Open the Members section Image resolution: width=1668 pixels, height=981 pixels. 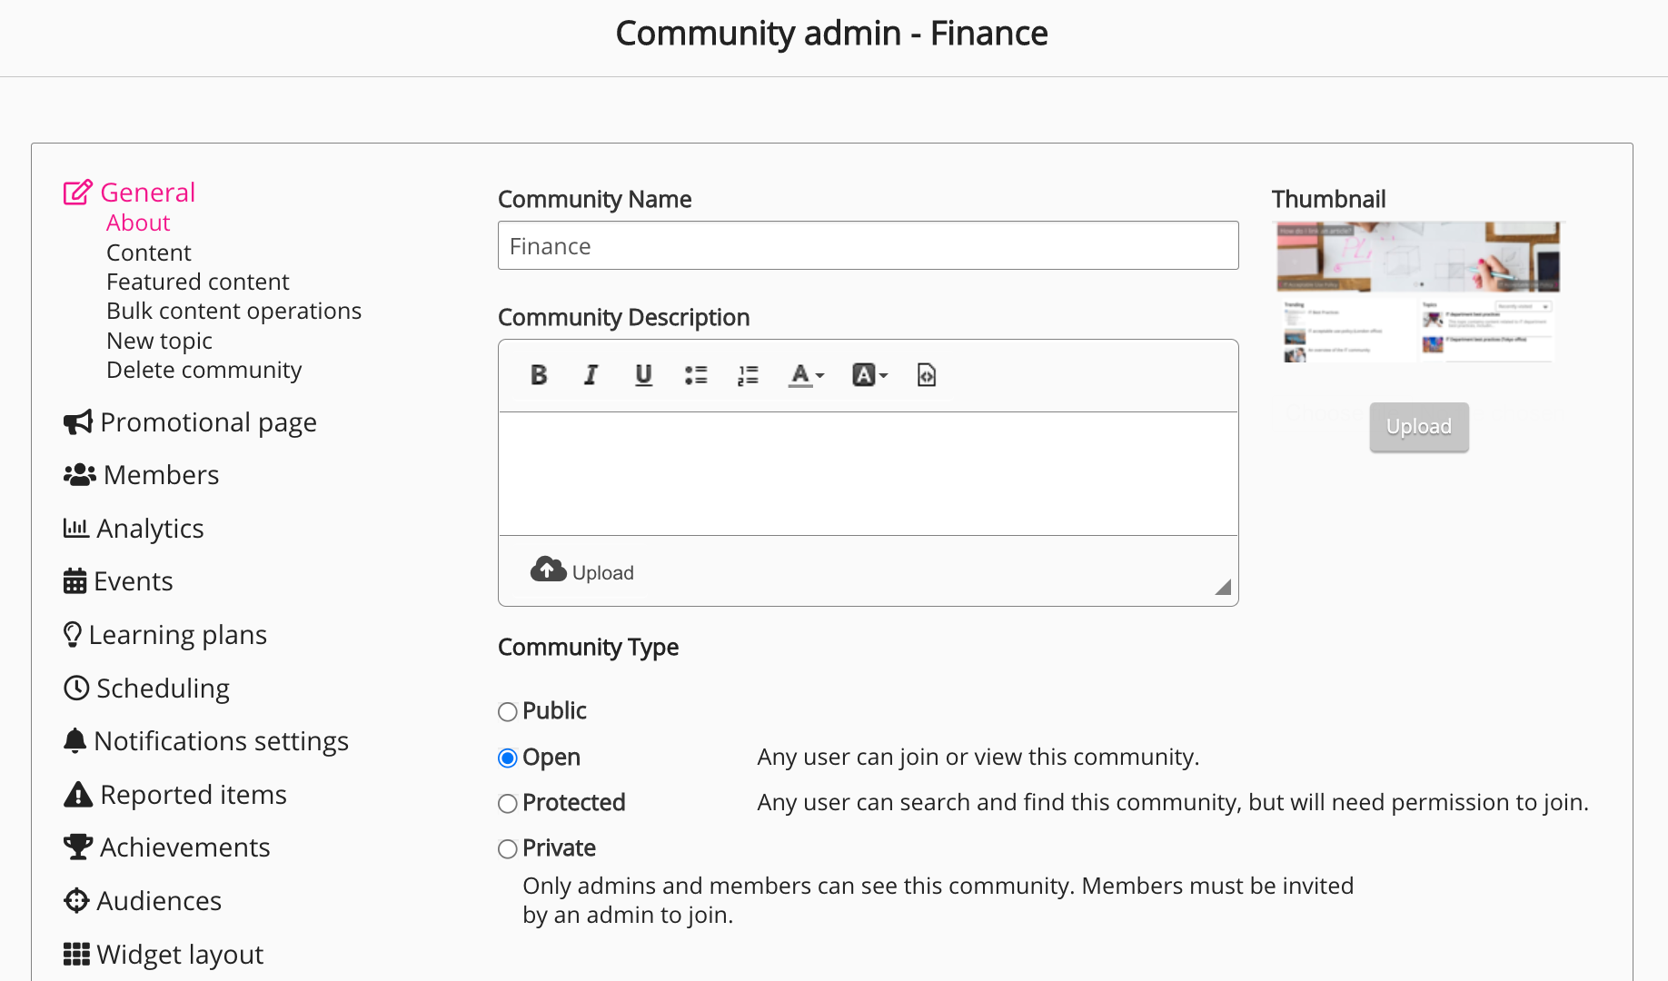pyautogui.click(x=160, y=475)
